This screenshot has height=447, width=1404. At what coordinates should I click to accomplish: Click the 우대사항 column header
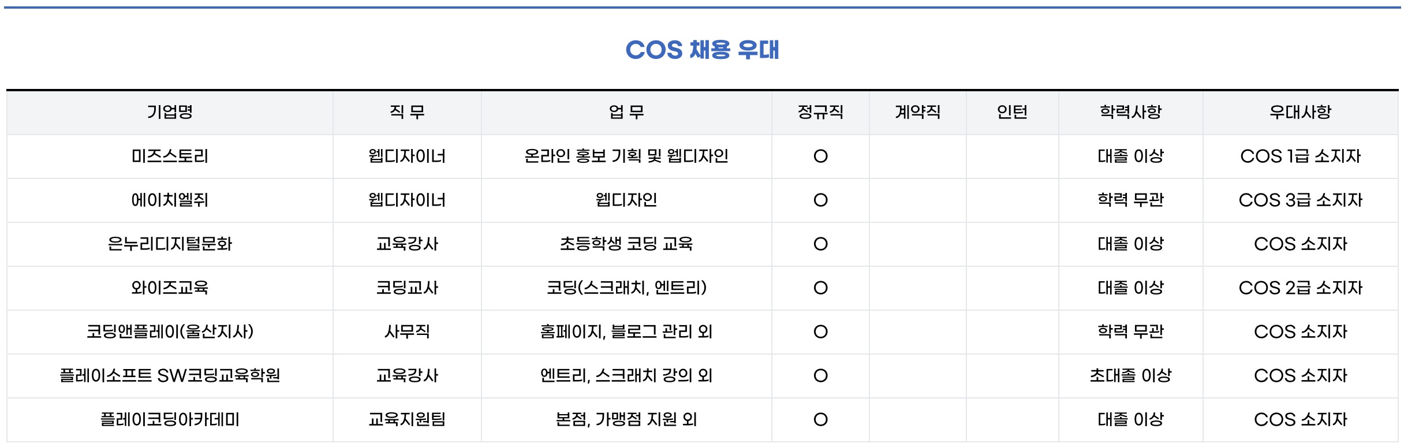1300,112
